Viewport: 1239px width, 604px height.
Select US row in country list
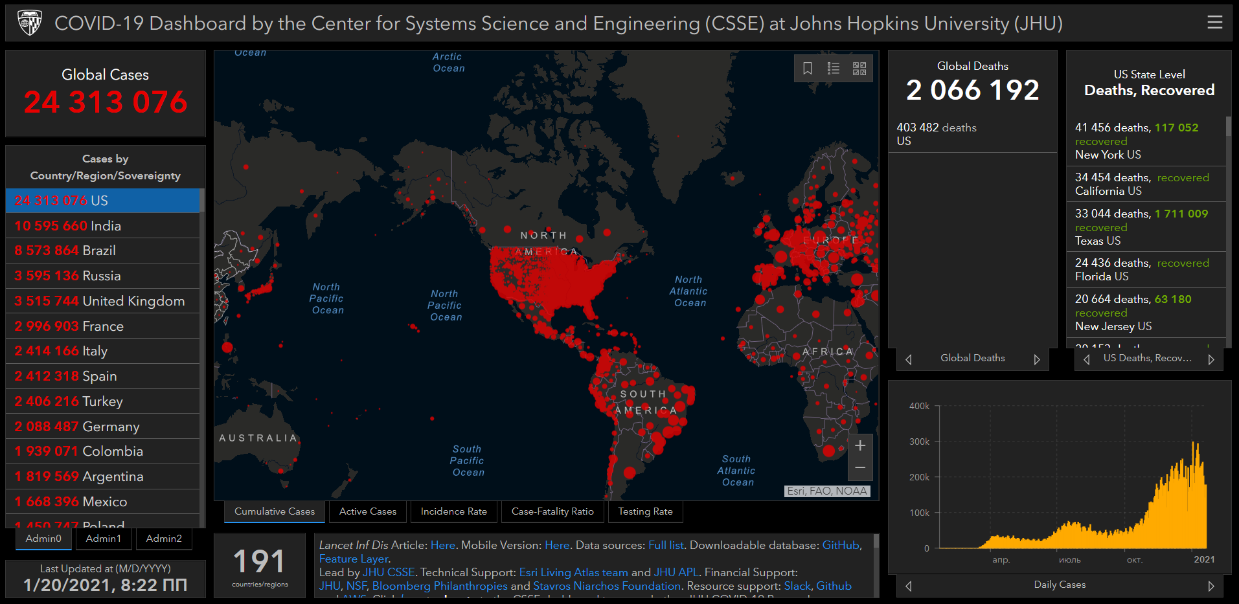coord(103,201)
